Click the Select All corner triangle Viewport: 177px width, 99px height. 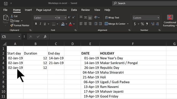[x=5, y=44]
